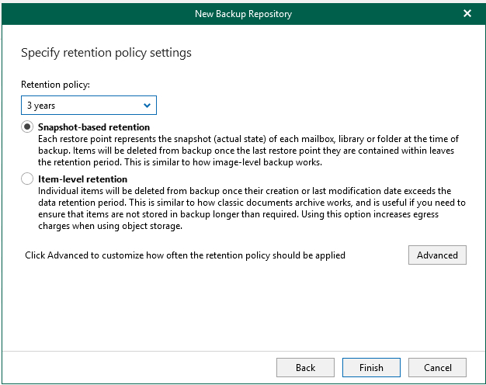The height and width of the screenshot is (385, 486).
Task: Click the 'New Backup Repository' title bar
Action: pyautogui.click(x=243, y=14)
